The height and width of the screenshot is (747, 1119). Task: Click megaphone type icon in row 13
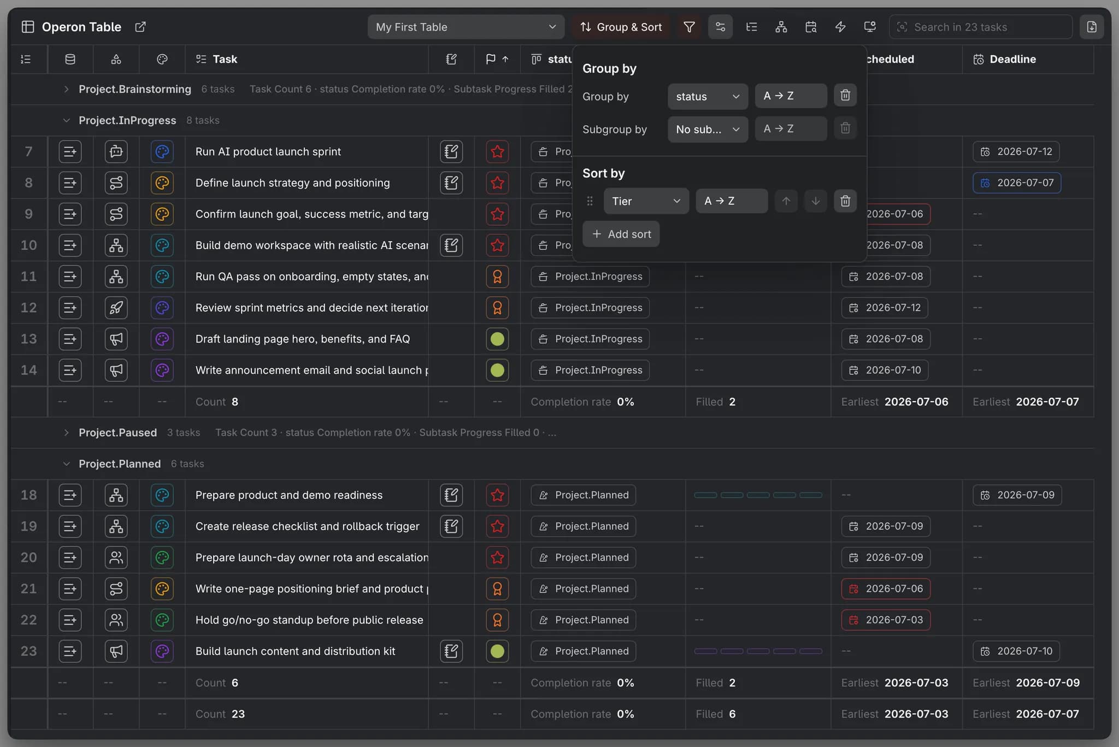coord(116,339)
